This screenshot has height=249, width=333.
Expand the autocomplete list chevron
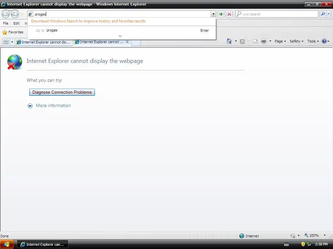pyautogui.click(x=120, y=36)
